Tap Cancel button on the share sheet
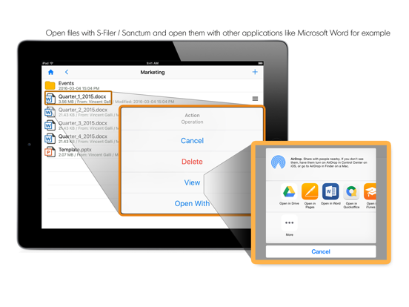 (x=321, y=251)
